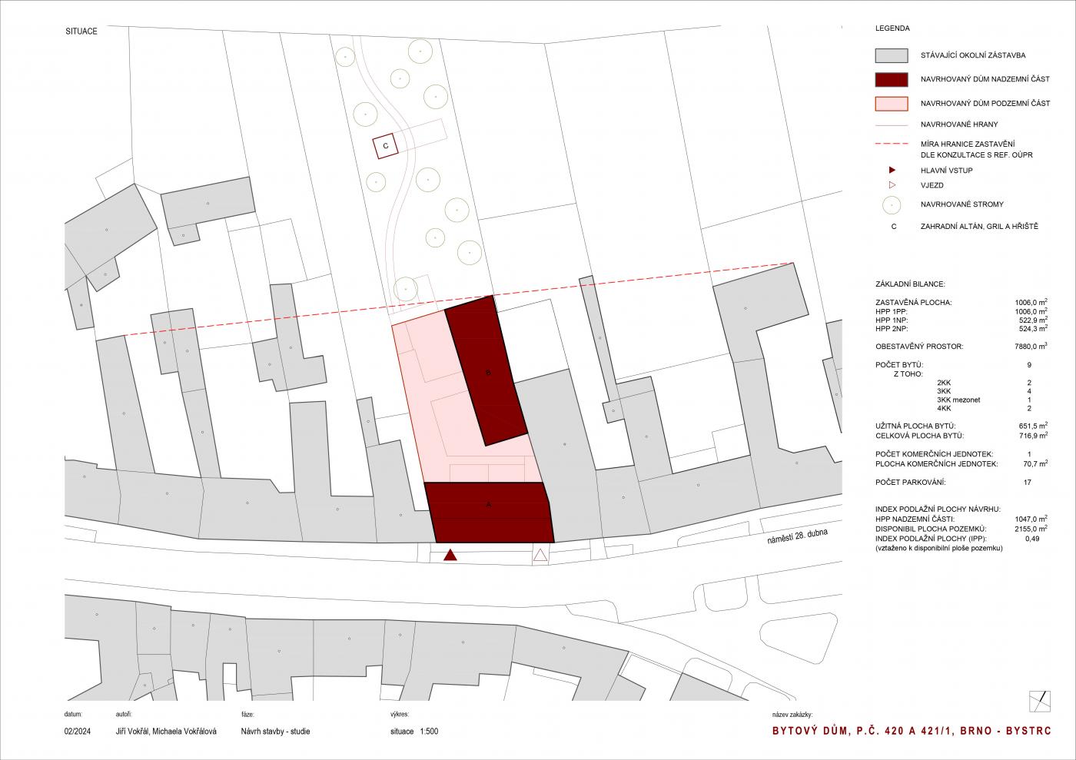Screen dimensions: 1076x760
Task: Click the date 02/2024 in the title block
Action: (78, 732)
